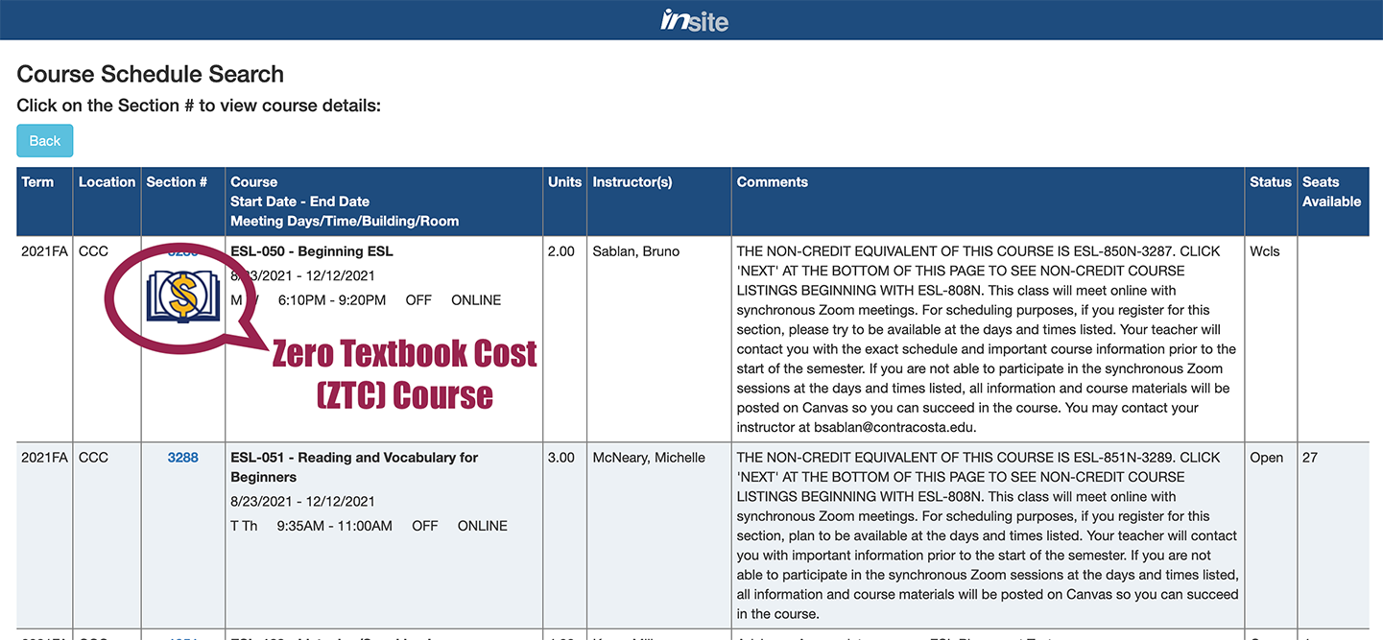Image resolution: width=1383 pixels, height=640 pixels.
Task: Select ESL-051 Reading and Vocabulary course title
Action: pos(354,467)
